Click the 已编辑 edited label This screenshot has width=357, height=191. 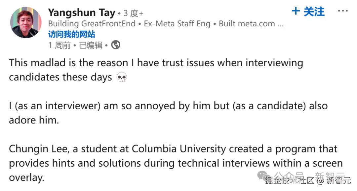coord(91,45)
